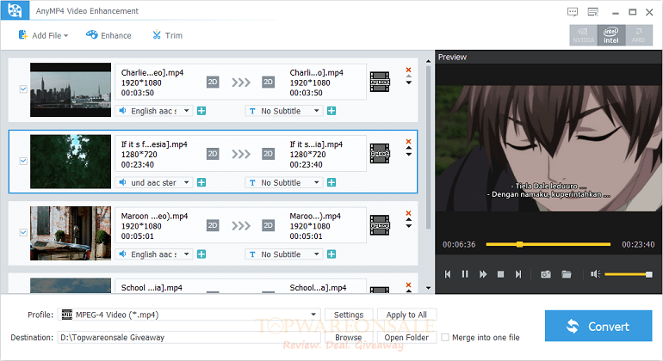The height and width of the screenshot is (361, 663).
Task: Remove School video from list
Action: point(408,285)
